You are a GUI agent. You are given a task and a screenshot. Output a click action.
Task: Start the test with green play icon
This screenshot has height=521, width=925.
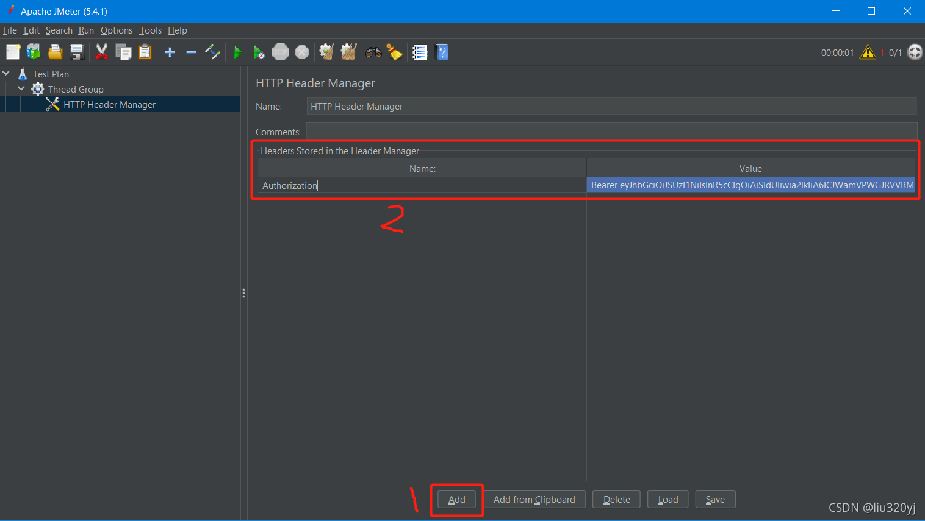(238, 52)
